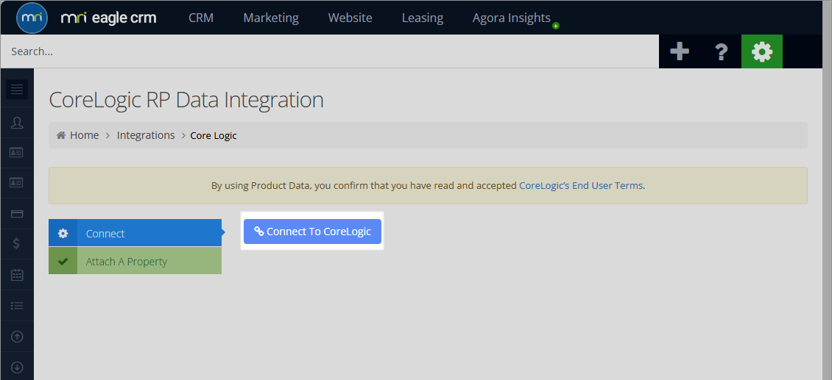Open the list sidebar icon
832x380 pixels.
tap(17, 306)
